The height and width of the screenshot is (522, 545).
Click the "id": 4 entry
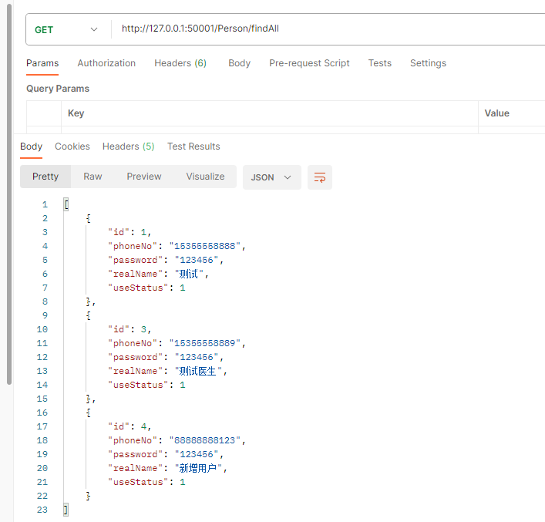point(130,426)
